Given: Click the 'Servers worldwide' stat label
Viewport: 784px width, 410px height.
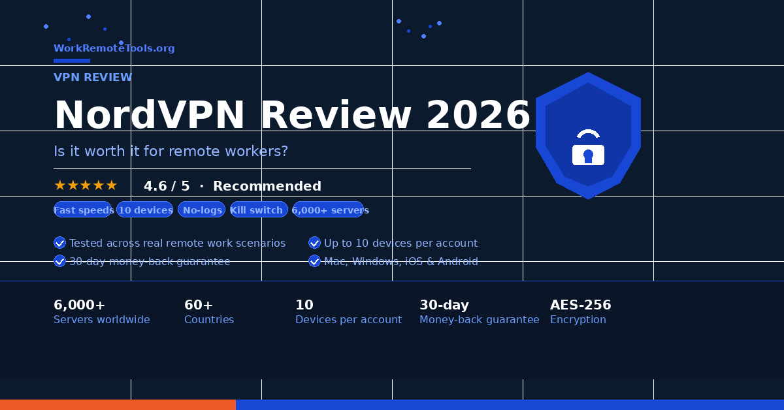Looking at the screenshot, I should pos(102,320).
